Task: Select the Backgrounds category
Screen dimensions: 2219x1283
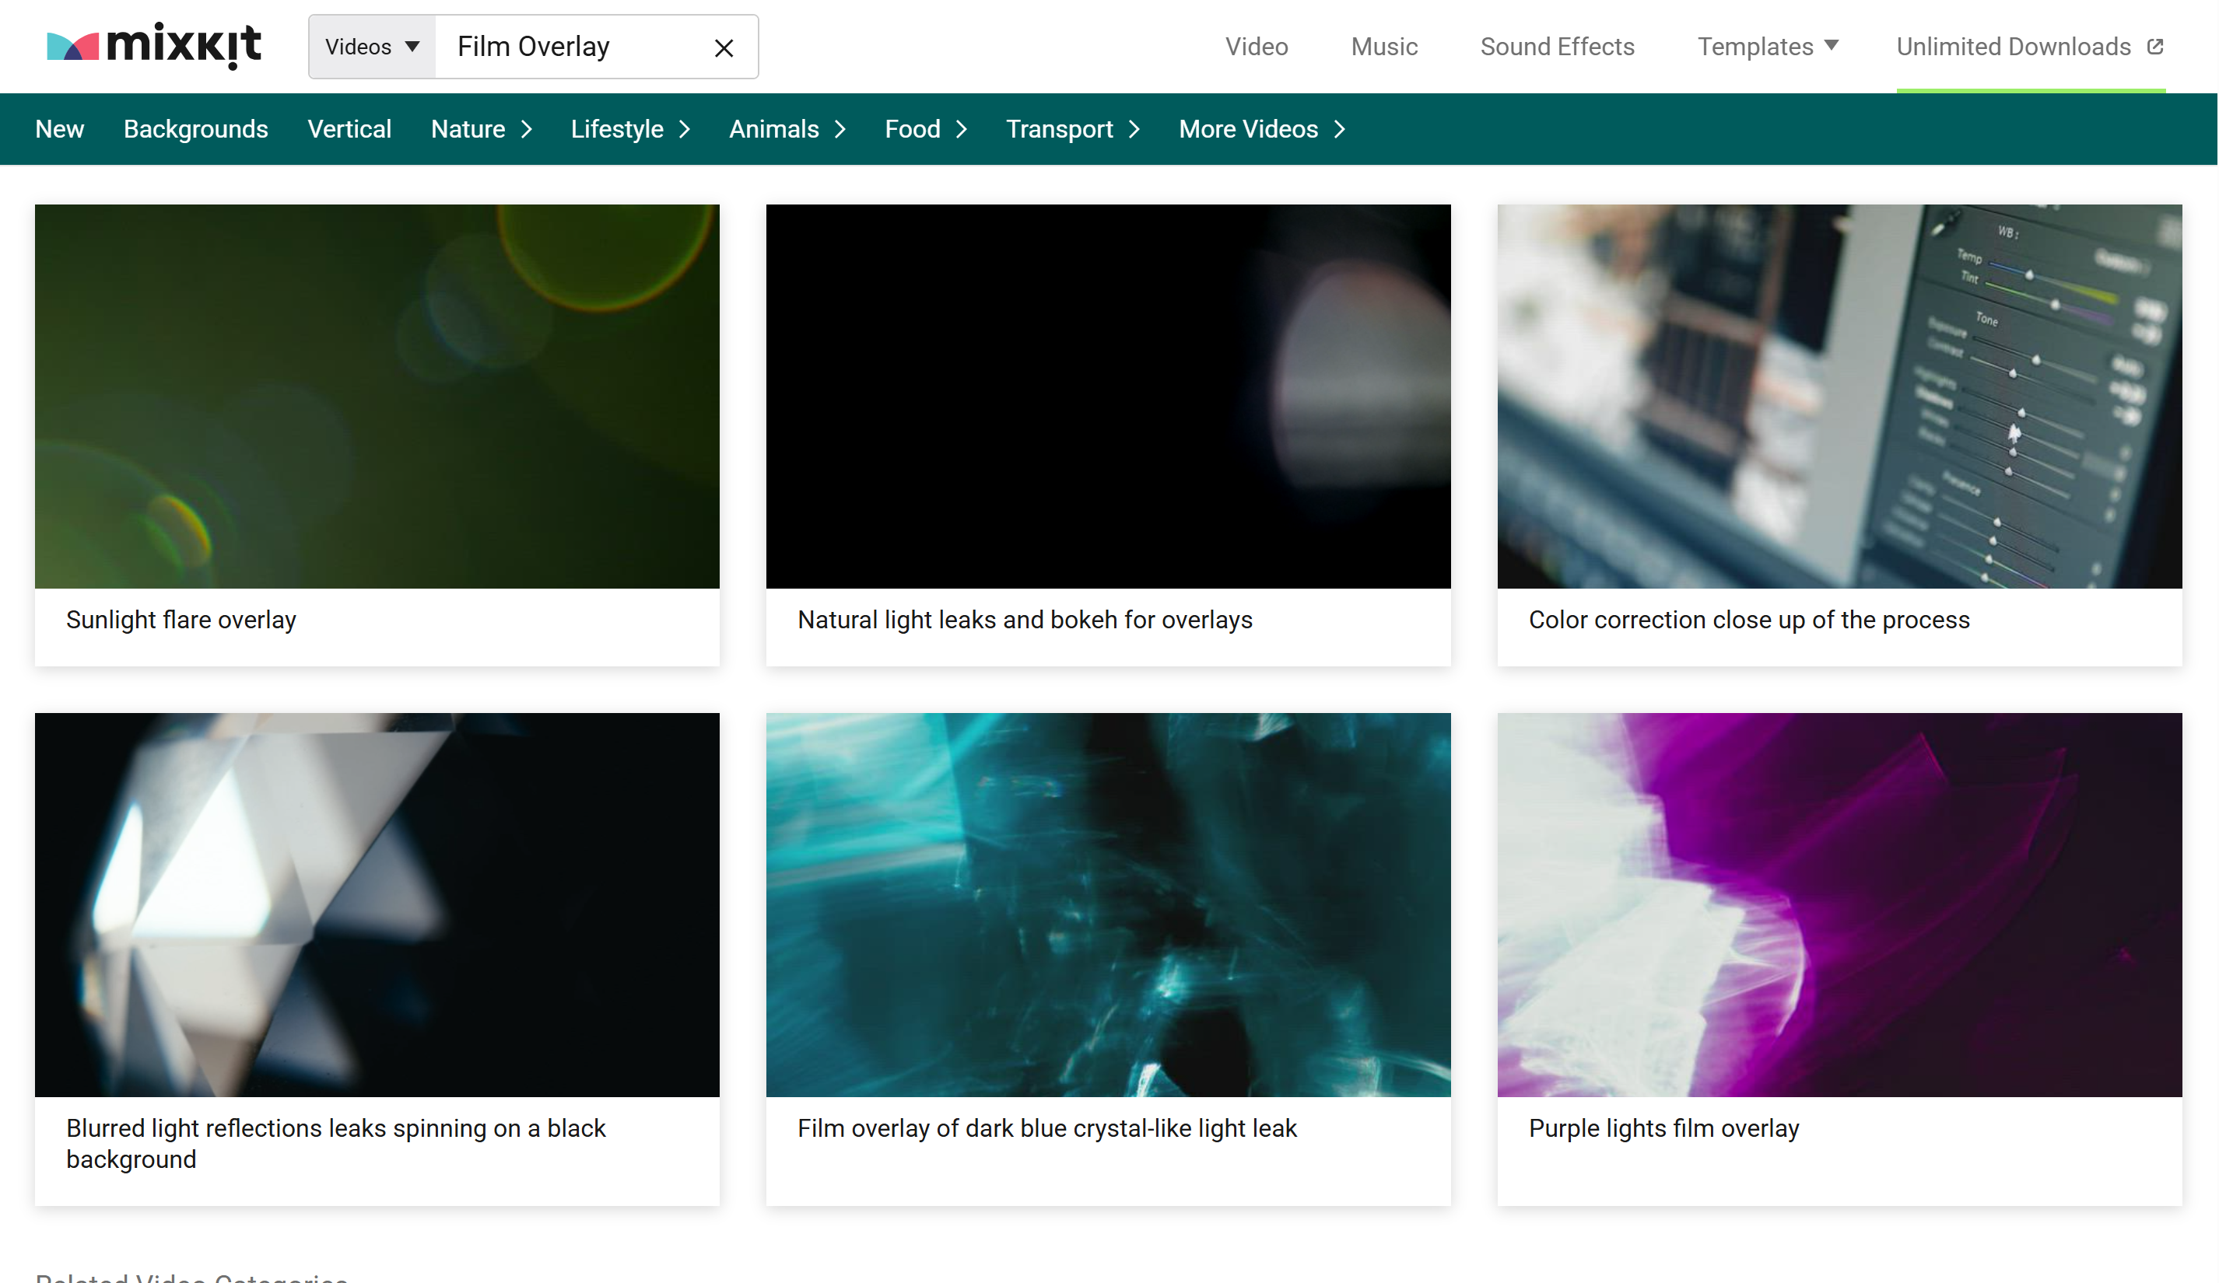Action: [x=195, y=129]
